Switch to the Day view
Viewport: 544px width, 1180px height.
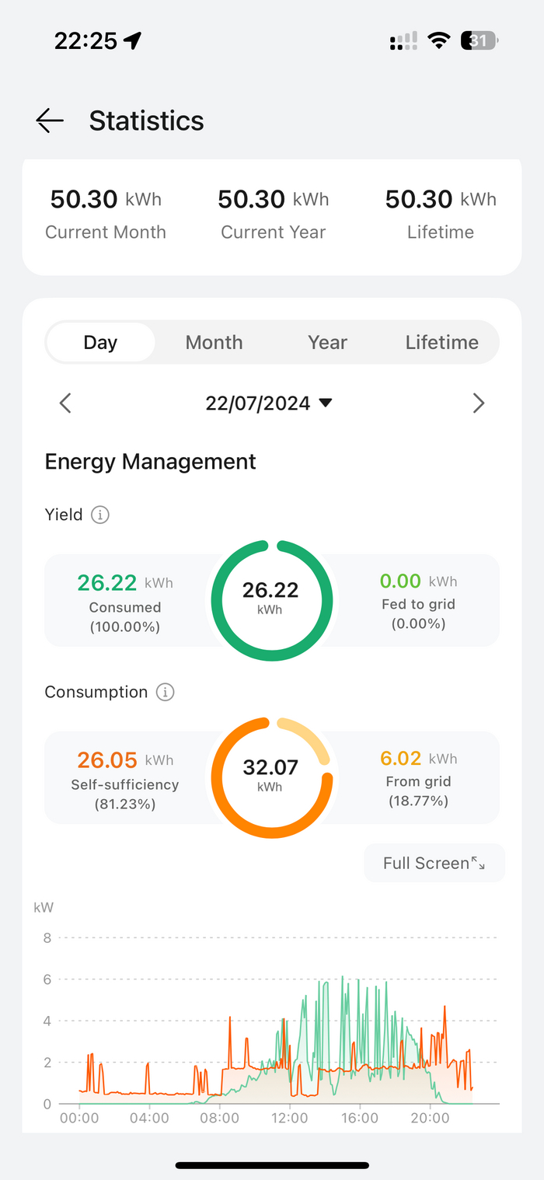pyautogui.click(x=100, y=342)
